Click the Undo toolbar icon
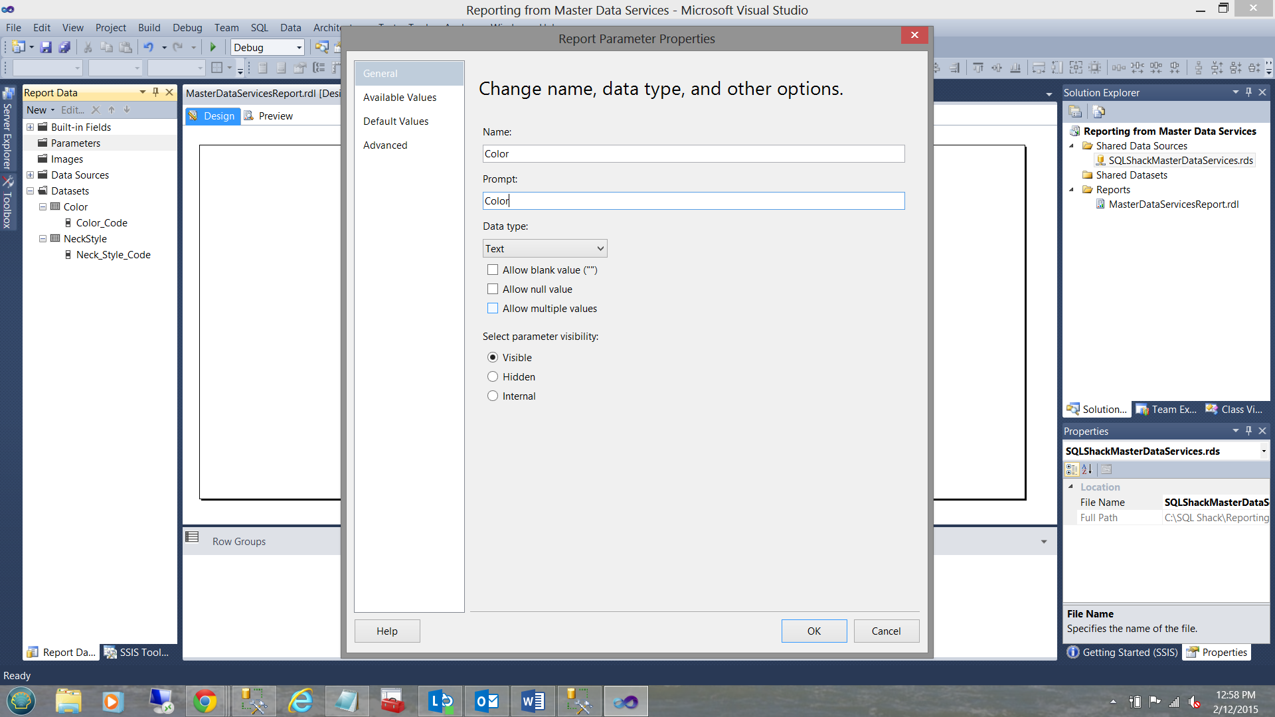This screenshot has width=1275, height=717. pos(149,47)
